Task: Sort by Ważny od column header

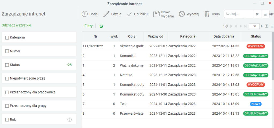Action: pos(156,37)
